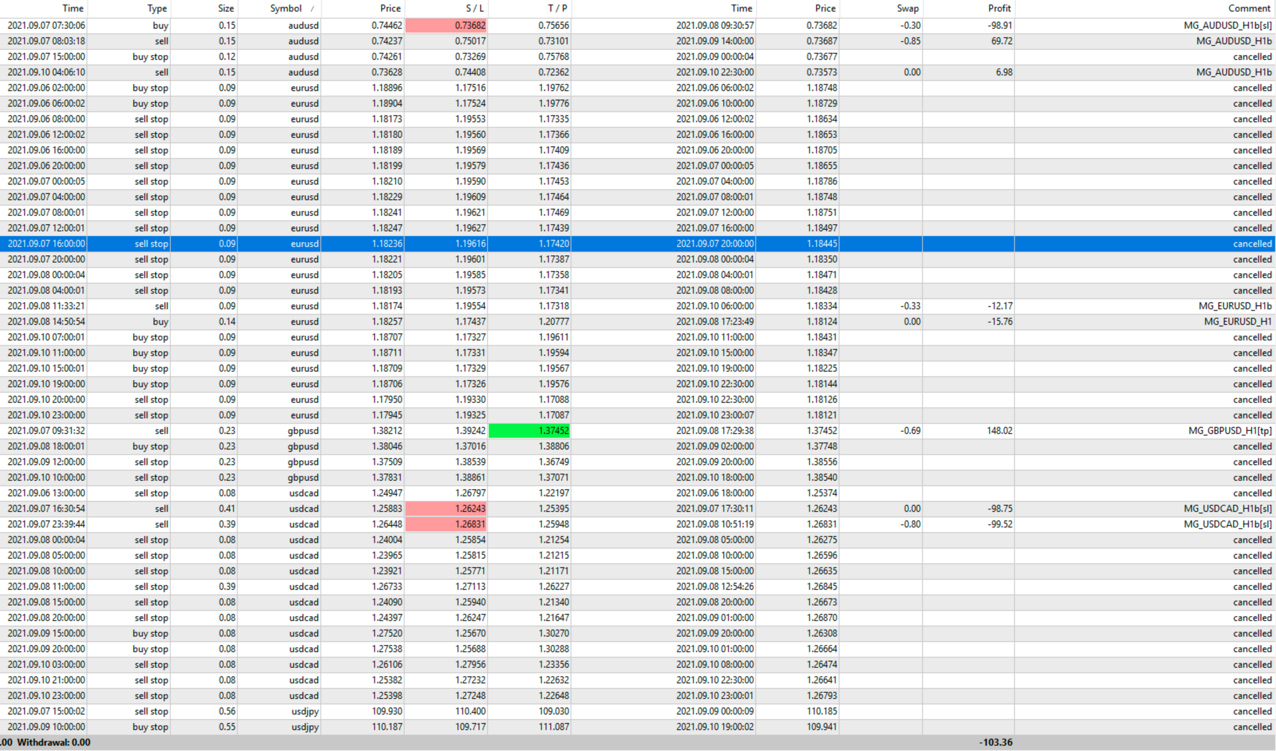Select the highlighted eurusd sell stop row
1276x751 pixels.
[x=304, y=243]
